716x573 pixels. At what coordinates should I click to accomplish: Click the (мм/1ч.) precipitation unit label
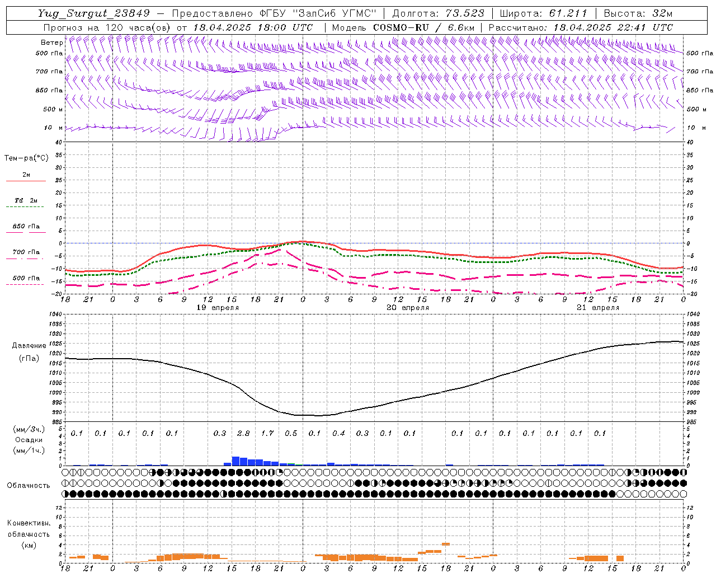tap(30, 451)
